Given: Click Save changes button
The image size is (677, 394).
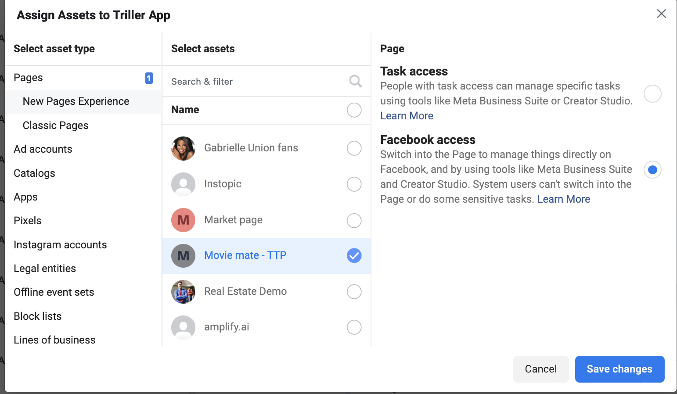Looking at the screenshot, I should click(x=619, y=369).
